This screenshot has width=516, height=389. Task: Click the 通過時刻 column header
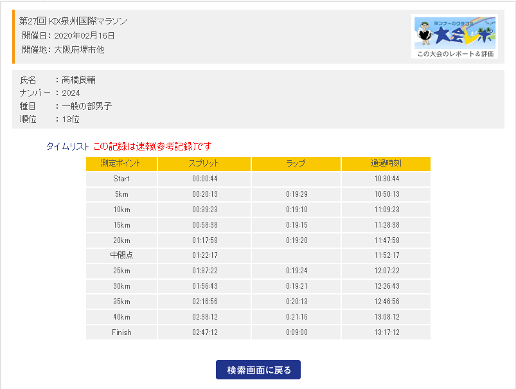(386, 163)
